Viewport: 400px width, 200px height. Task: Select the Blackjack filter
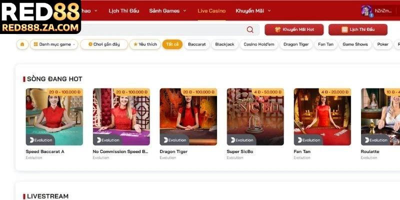point(224,44)
